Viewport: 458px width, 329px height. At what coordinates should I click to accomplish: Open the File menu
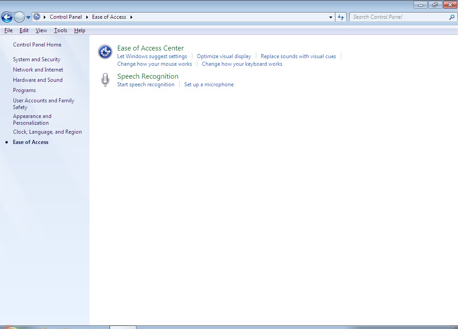(x=8, y=30)
